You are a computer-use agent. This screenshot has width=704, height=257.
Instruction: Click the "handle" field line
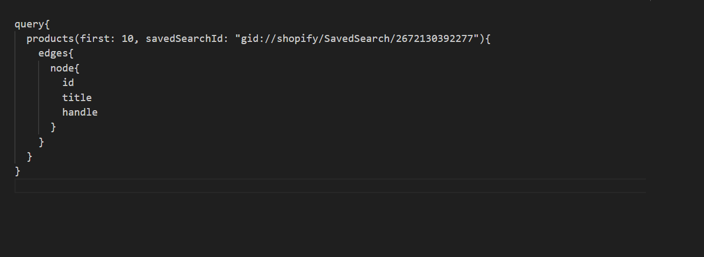80,112
